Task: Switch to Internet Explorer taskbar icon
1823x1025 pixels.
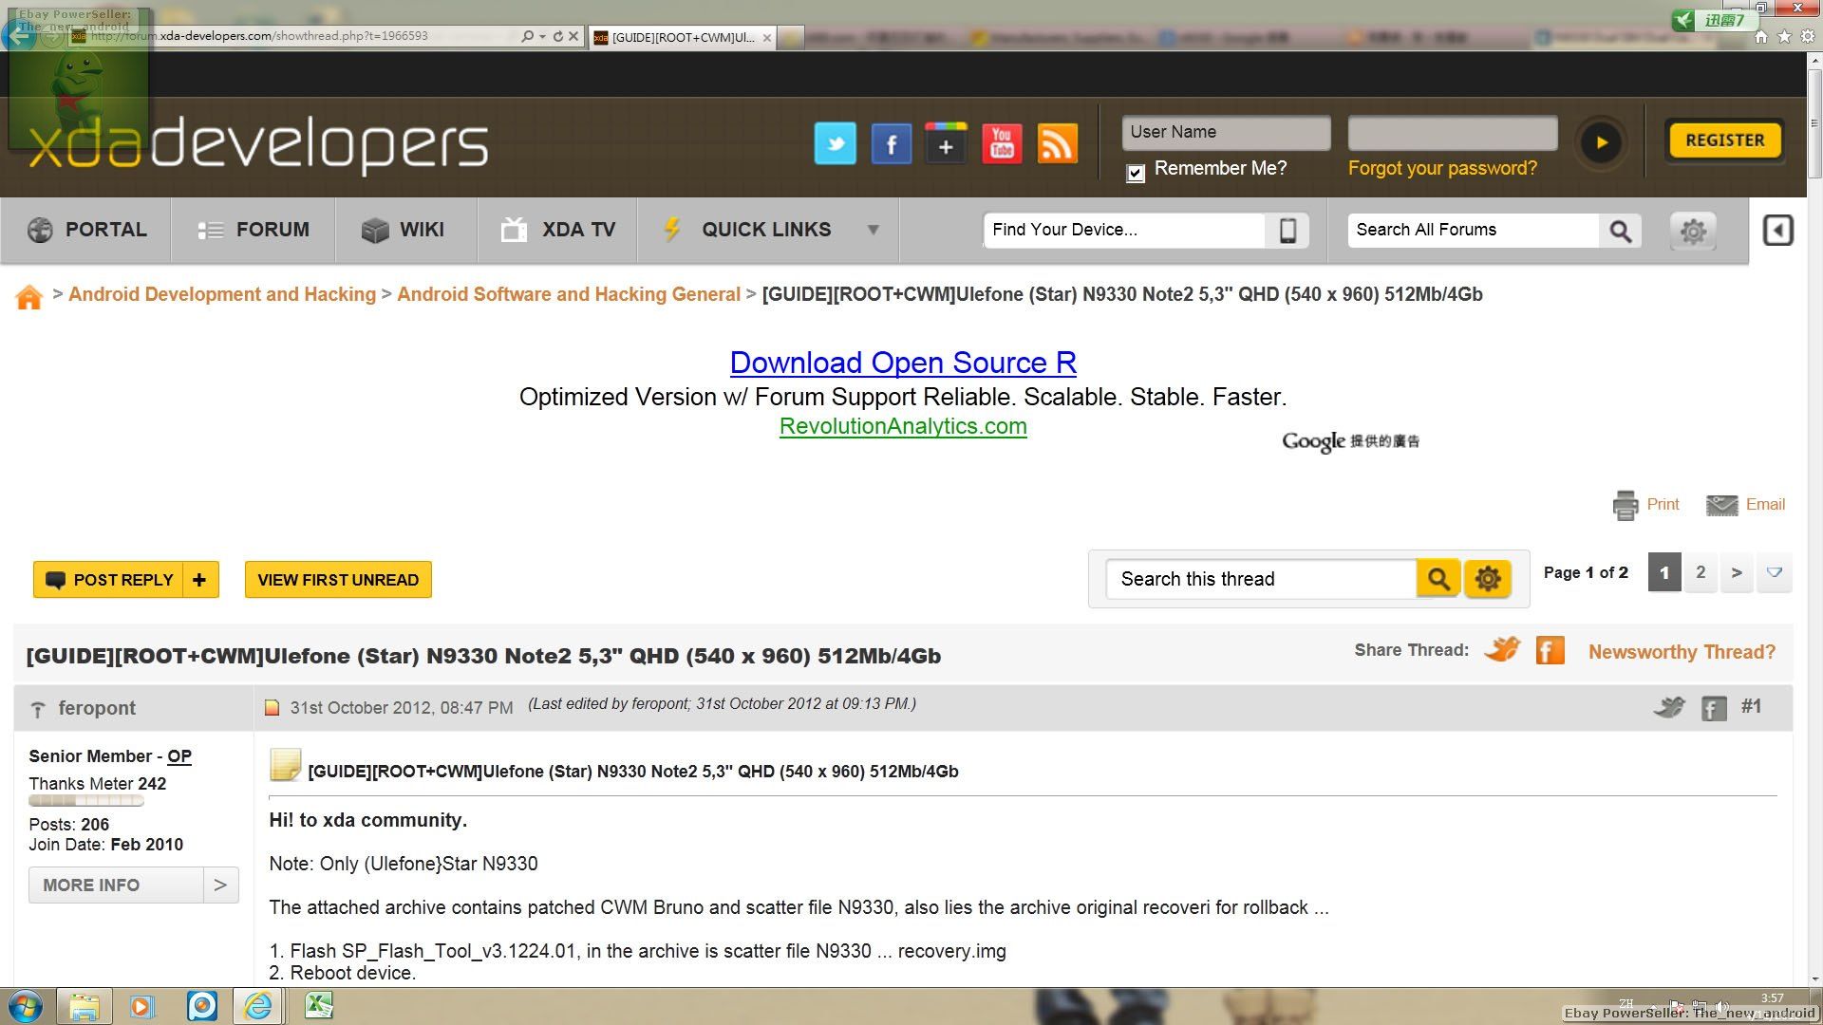Action: click(258, 1006)
